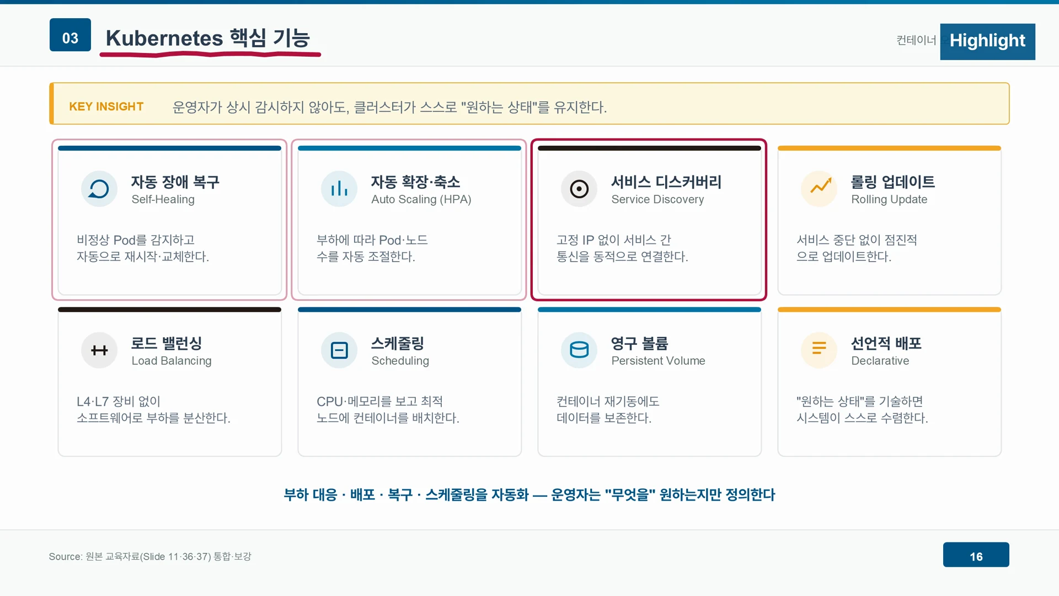Click the summary line '부하 대응 · 배포 · 복구'
This screenshot has width=1059, height=596.
tap(348, 494)
